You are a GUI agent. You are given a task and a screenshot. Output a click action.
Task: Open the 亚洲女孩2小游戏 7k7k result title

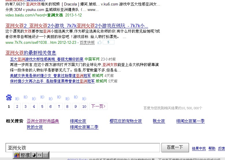pos(77,26)
